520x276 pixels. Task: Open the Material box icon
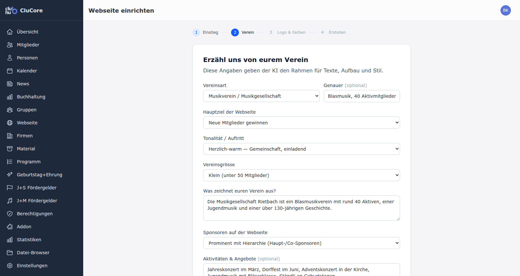point(10,149)
